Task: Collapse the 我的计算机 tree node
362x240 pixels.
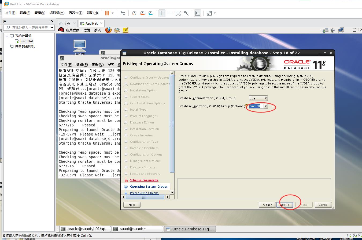Action: point(7,36)
